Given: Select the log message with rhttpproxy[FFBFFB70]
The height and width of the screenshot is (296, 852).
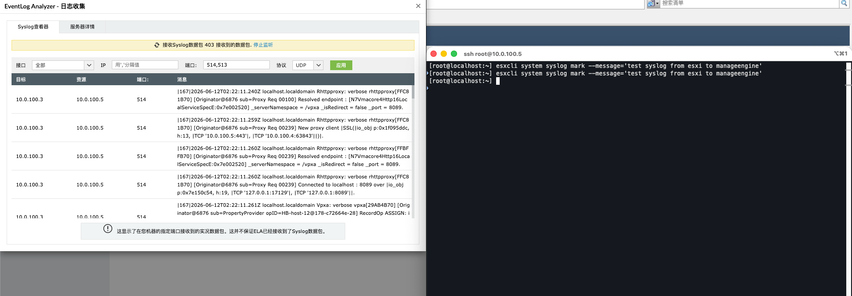Looking at the screenshot, I should (293, 156).
